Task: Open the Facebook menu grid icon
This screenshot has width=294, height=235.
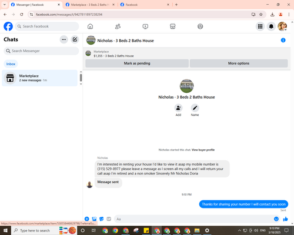Action: click(x=260, y=26)
